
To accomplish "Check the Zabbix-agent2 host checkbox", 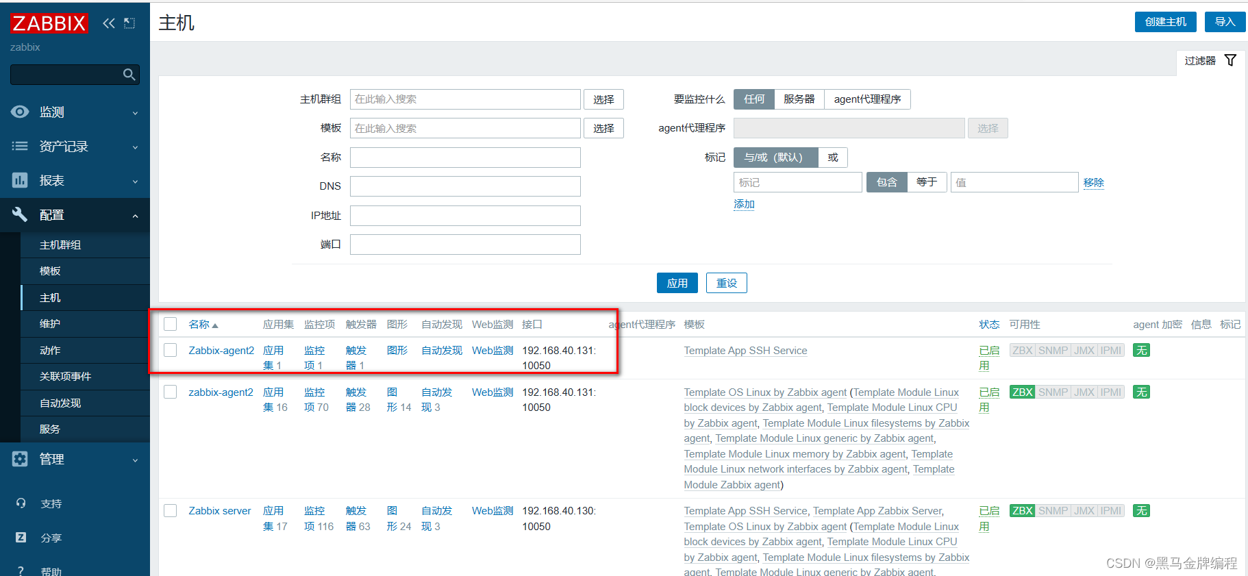I will 171,350.
